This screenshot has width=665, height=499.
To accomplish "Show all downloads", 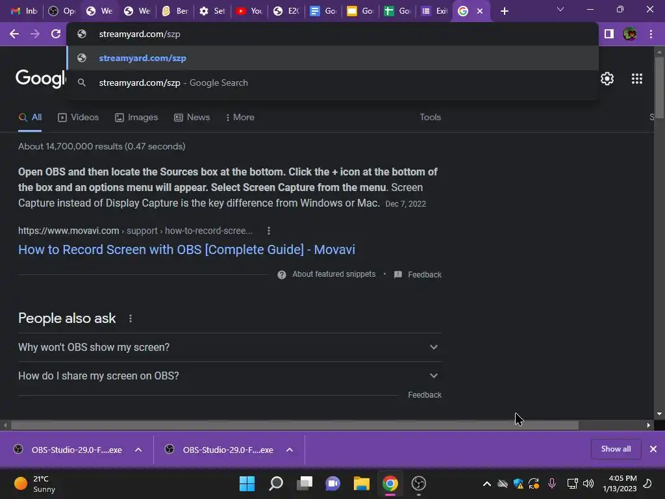I will 616,449.
